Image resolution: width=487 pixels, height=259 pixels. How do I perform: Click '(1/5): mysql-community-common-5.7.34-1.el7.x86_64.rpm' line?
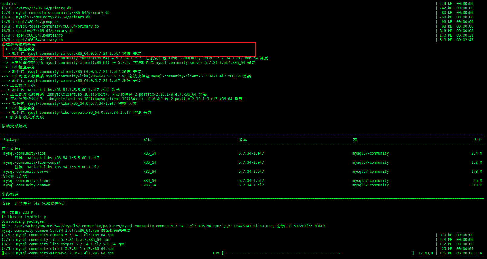58,235
